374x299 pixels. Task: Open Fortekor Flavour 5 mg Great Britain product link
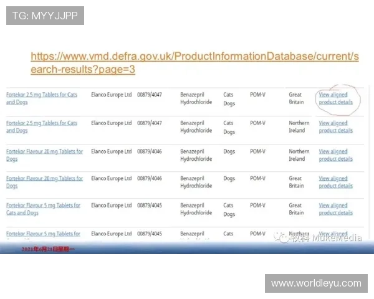43,209
